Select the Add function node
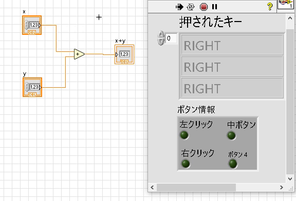 coord(79,54)
